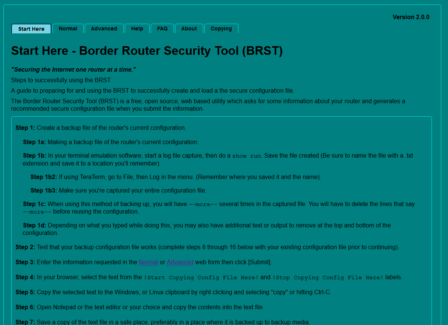The image size is (448, 325).
Task: Click the Version 2.0.0 text
Action: [411, 17]
